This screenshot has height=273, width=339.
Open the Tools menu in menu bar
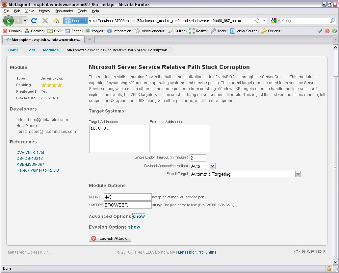(82, 11)
